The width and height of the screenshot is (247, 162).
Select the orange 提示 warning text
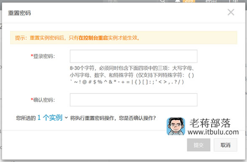(77, 38)
